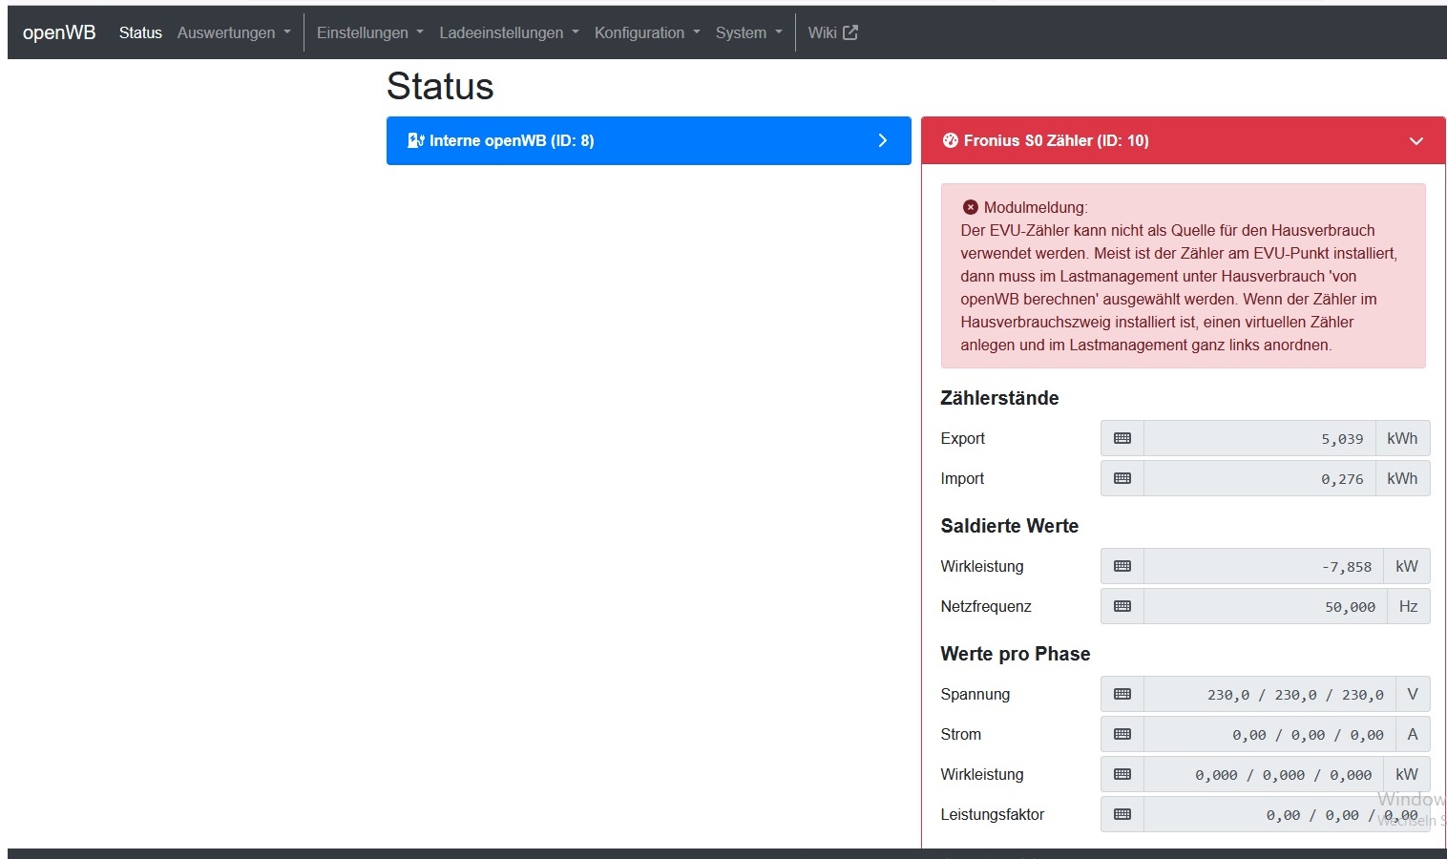Screen dimensions: 1447x859
Task: Open the Einstellungen dropdown menu
Action: tap(370, 32)
